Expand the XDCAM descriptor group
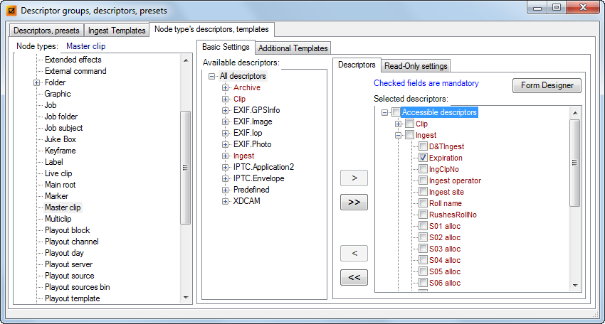 click(226, 201)
